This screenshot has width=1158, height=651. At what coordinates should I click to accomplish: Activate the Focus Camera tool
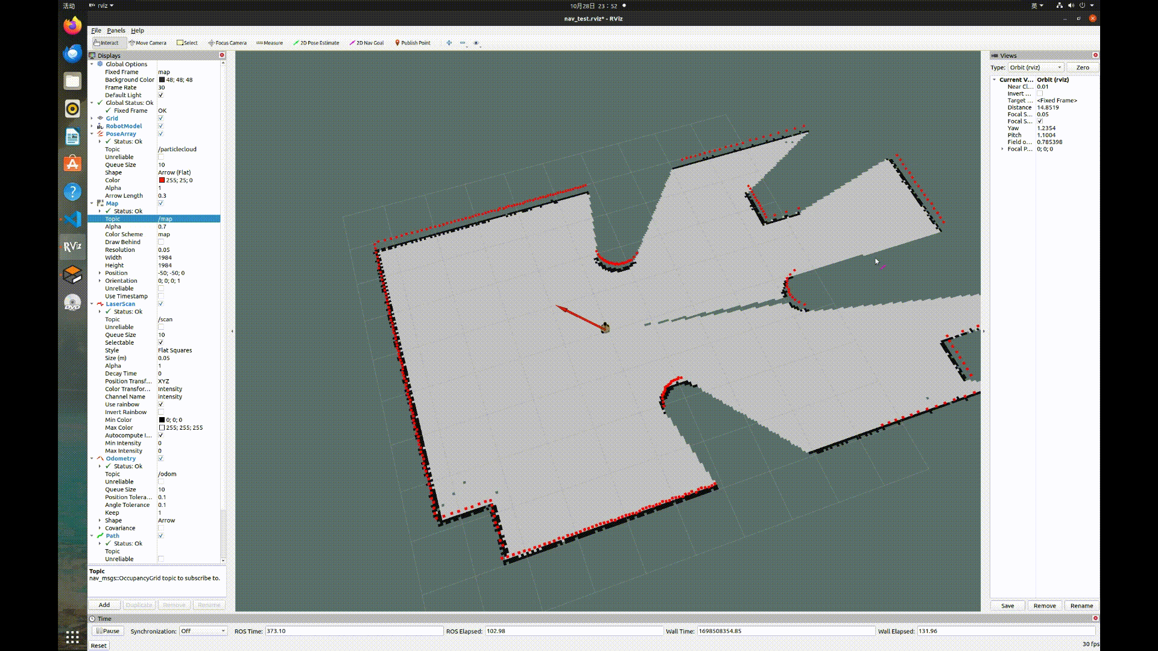pyautogui.click(x=227, y=43)
